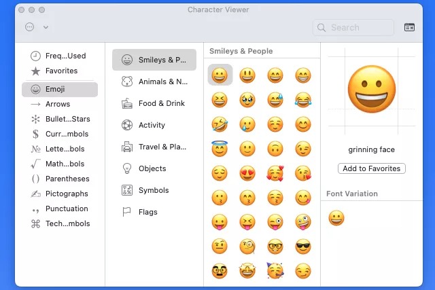Select smiling face with tear emoji
Viewport: 435px width, 290px height.
tap(247, 124)
